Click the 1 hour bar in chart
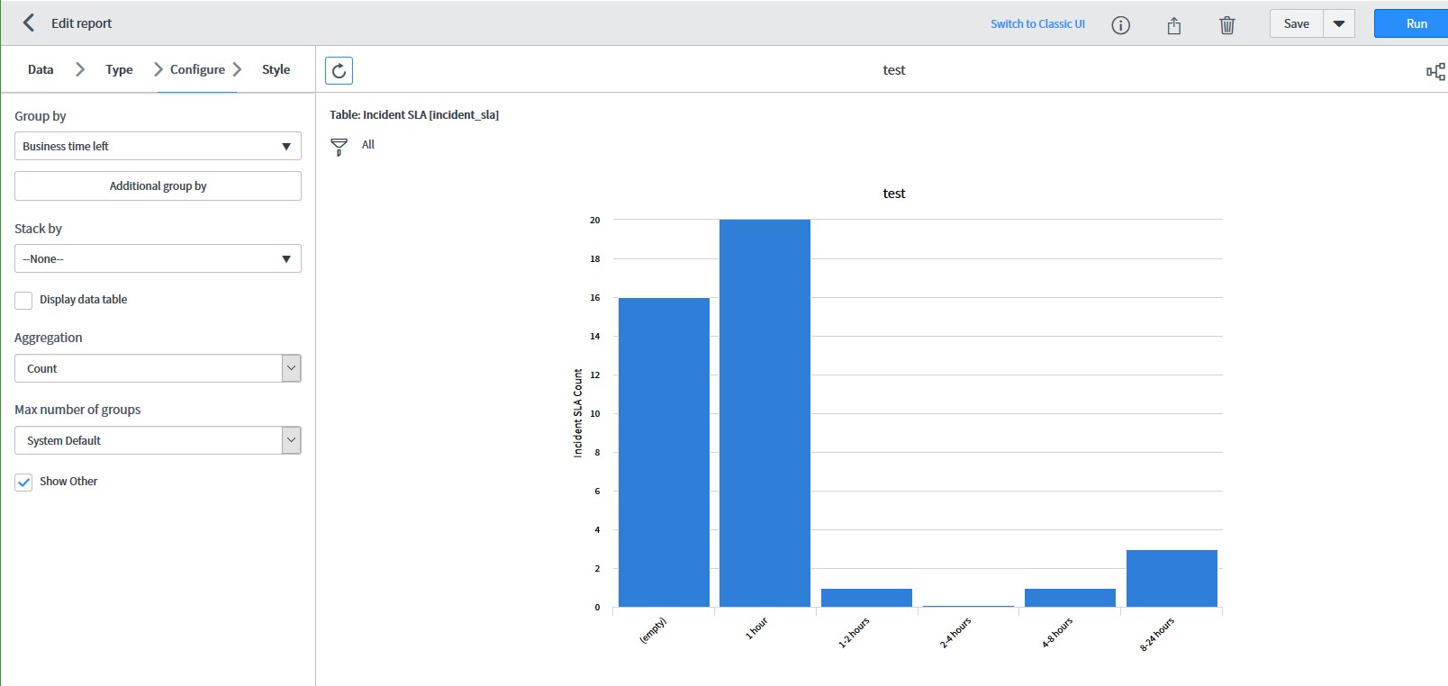 click(765, 413)
